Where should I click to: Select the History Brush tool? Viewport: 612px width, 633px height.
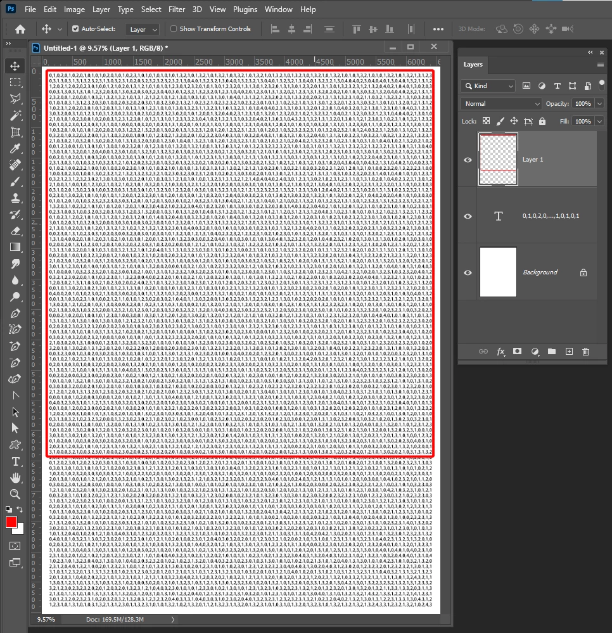[x=15, y=214]
